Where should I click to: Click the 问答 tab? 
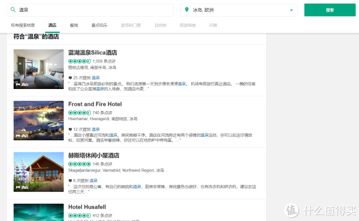click(213, 25)
